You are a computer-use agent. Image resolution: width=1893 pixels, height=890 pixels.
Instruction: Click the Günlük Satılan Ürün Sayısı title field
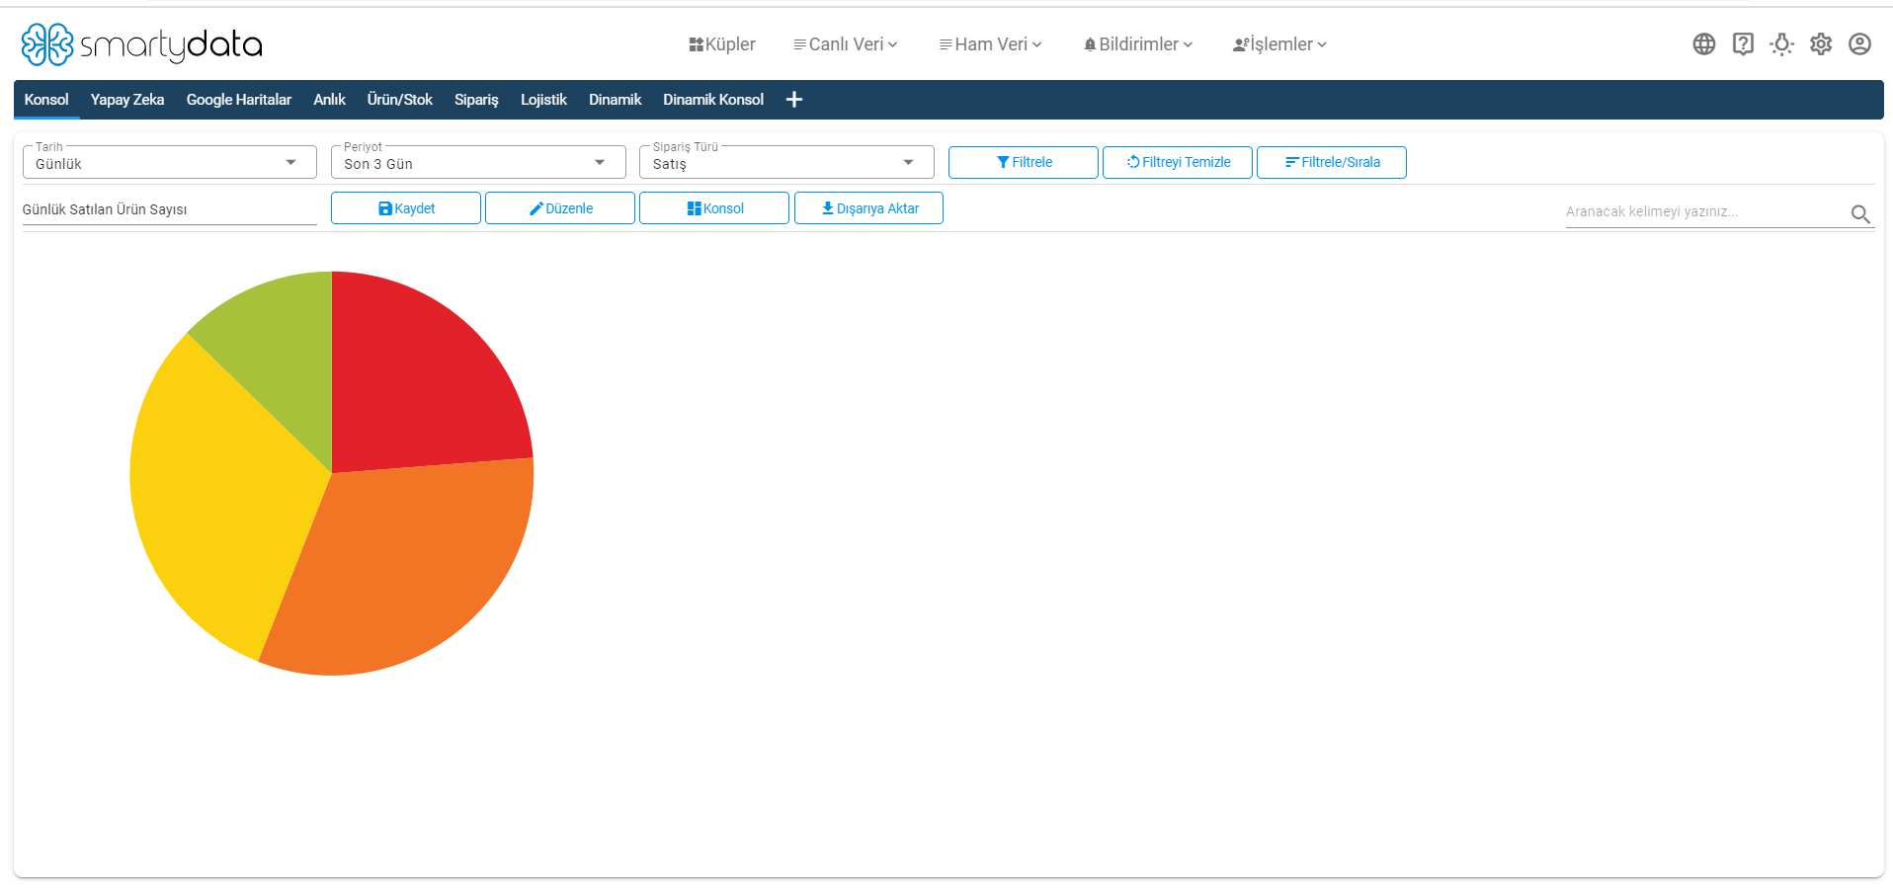tap(170, 209)
